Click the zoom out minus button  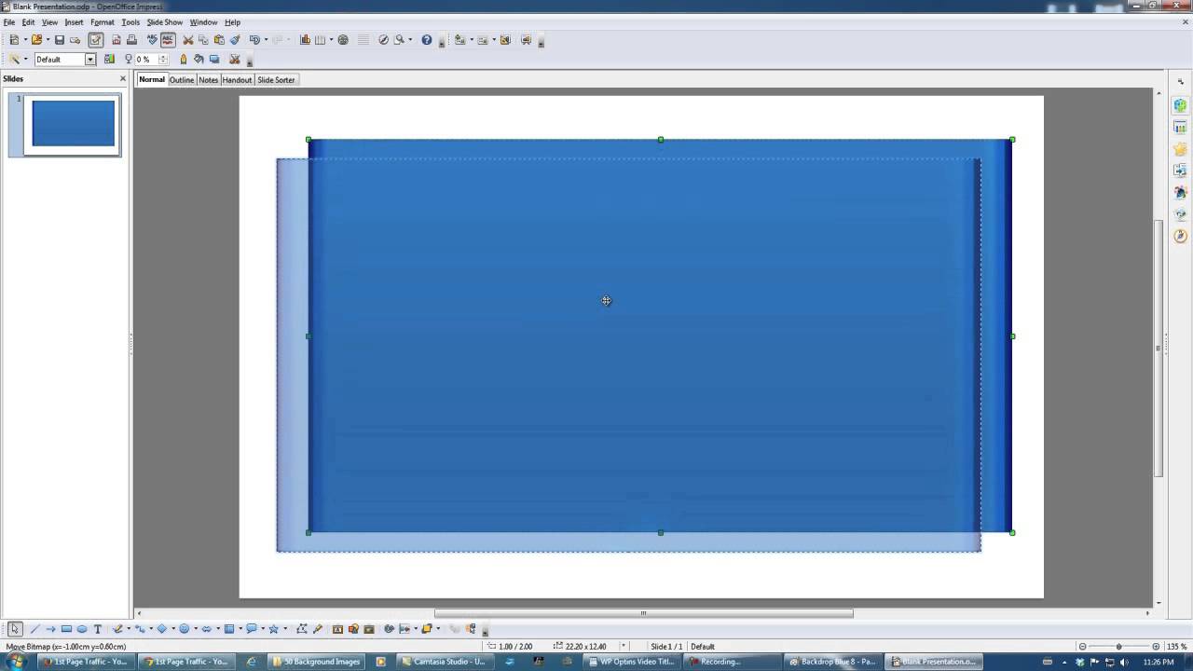point(1082,647)
